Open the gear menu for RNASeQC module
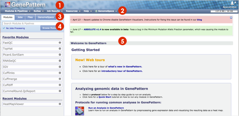This screenshot has height=116, width=239. pyautogui.click(x=60, y=61)
